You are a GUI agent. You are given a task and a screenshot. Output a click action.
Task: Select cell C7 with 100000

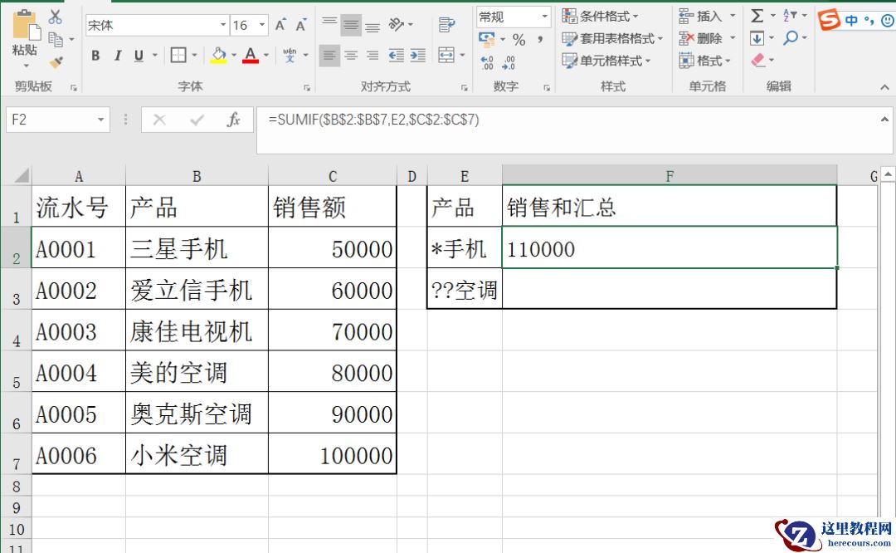click(x=332, y=453)
